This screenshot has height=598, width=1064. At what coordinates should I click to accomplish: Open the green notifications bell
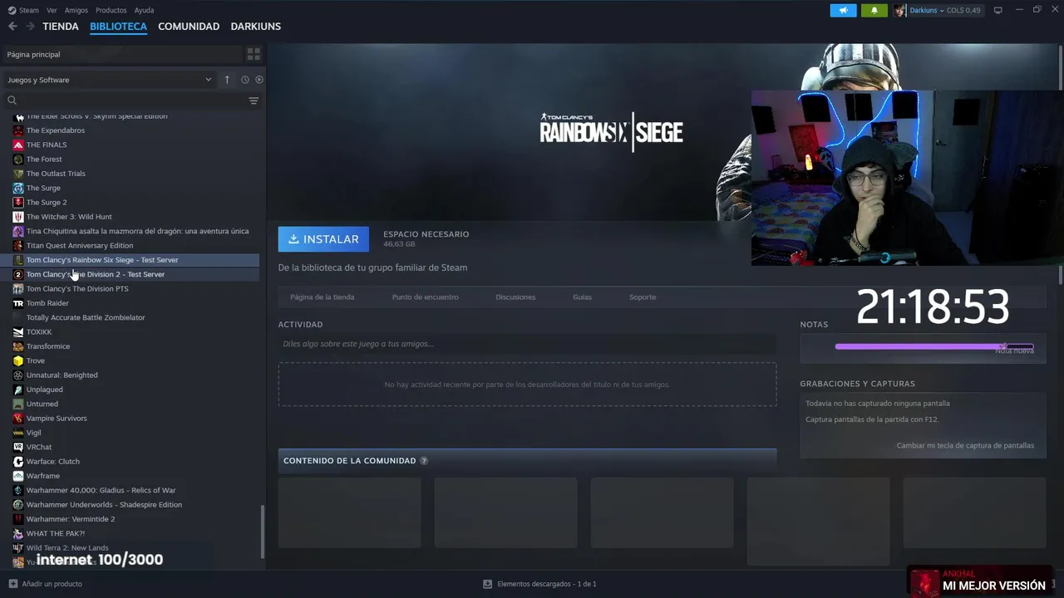point(874,10)
